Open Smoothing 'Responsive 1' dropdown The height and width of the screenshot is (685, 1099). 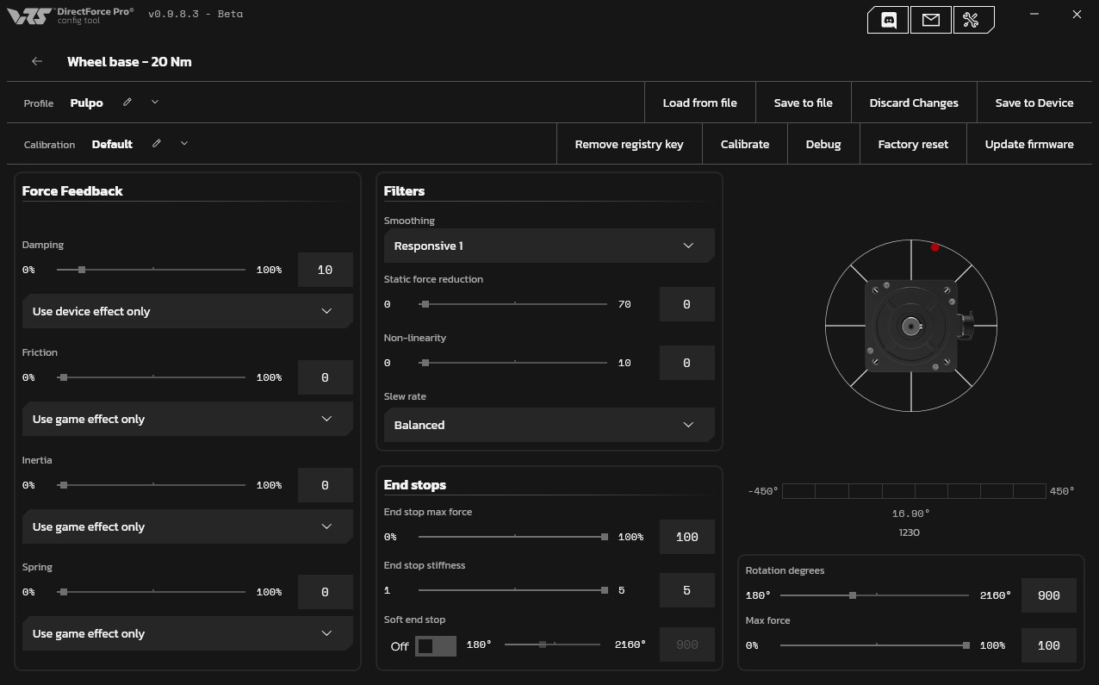pyautogui.click(x=549, y=246)
